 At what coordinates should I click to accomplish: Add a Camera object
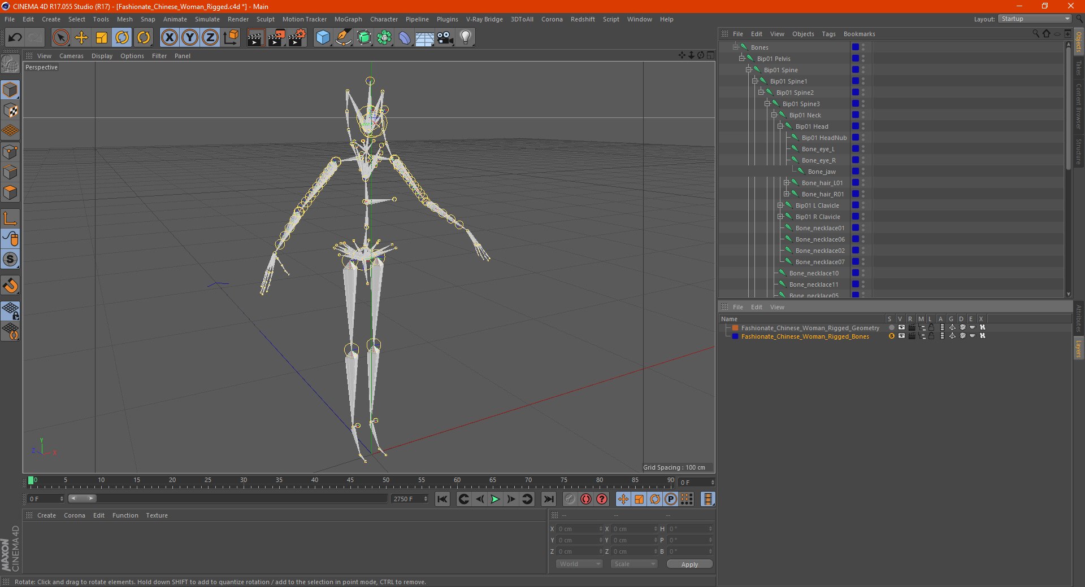(x=445, y=38)
